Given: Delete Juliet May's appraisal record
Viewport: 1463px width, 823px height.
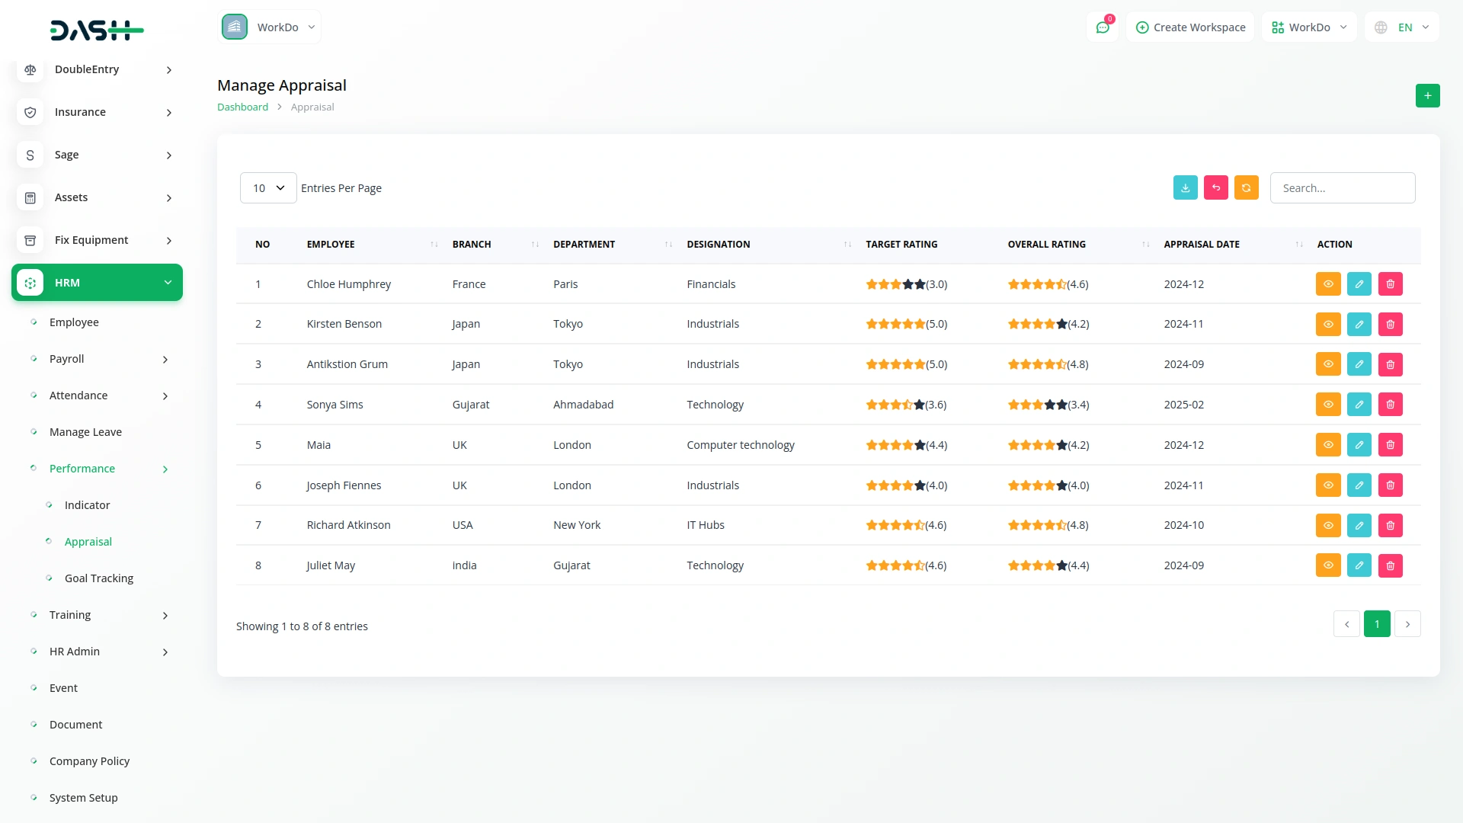Looking at the screenshot, I should click(1390, 565).
